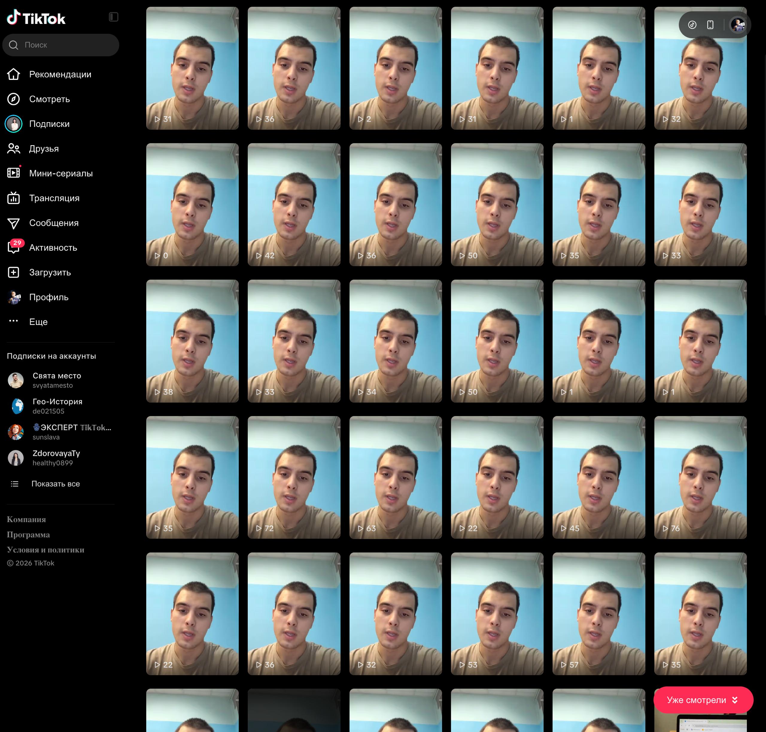Open Рекомендации home feed

click(60, 74)
